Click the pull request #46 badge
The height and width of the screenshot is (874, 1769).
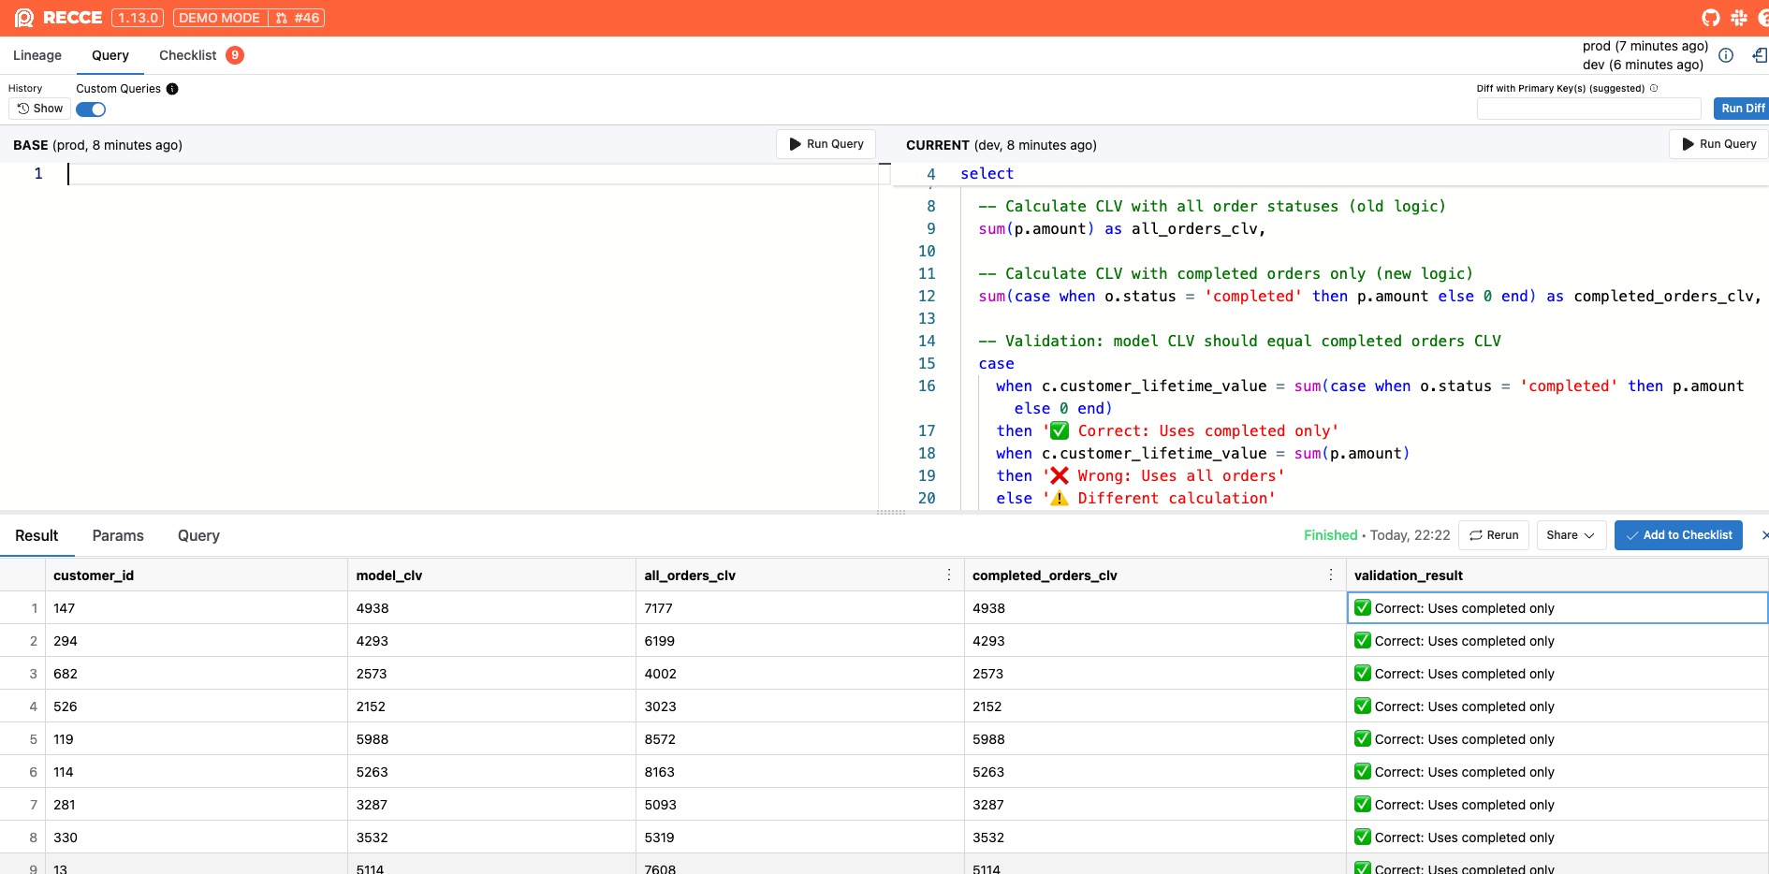click(298, 18)
